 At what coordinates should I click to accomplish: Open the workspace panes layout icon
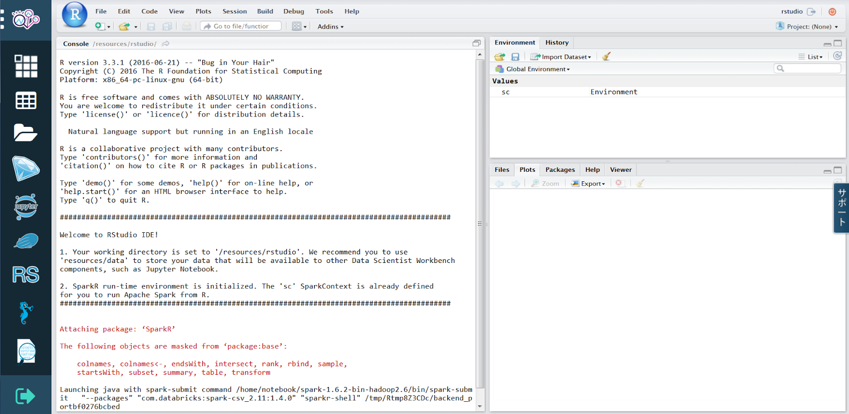pyautogui.click(x=297, y=26)
